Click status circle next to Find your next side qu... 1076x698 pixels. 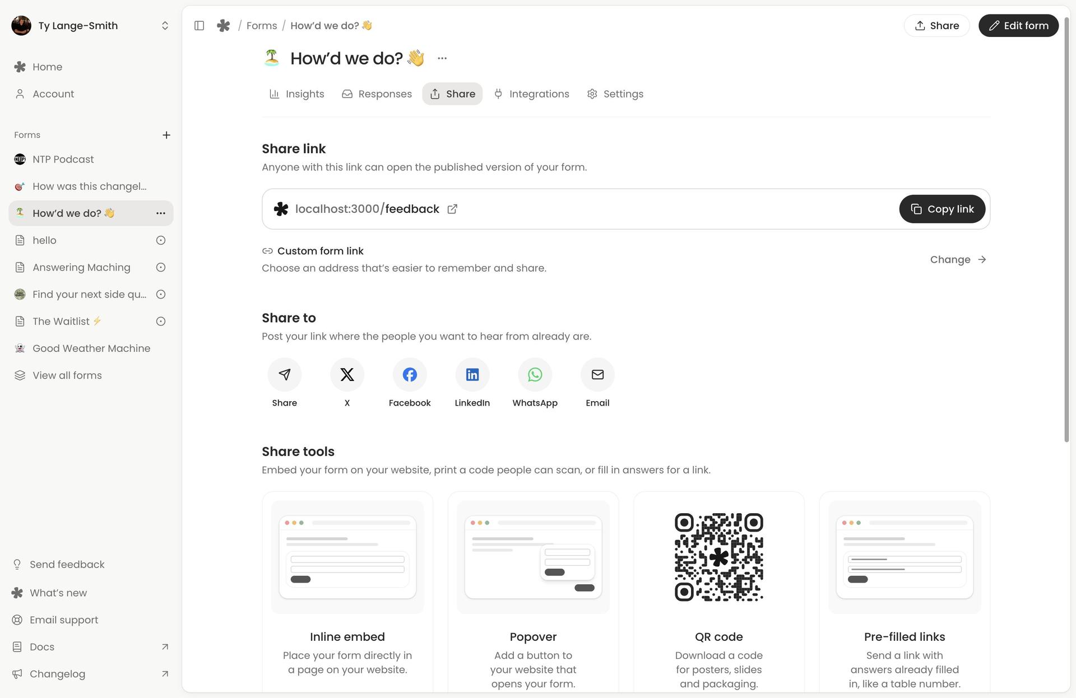click(161, 295)
